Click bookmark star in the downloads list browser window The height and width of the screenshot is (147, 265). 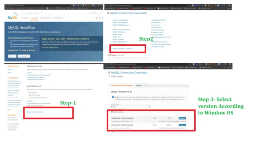tap(188, 5)
